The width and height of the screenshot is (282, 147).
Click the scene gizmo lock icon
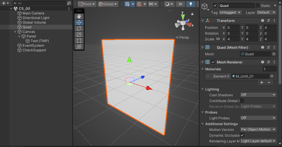[x=192, y=14]
